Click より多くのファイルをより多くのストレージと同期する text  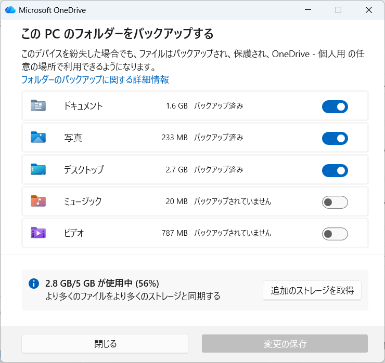[133, 296]
